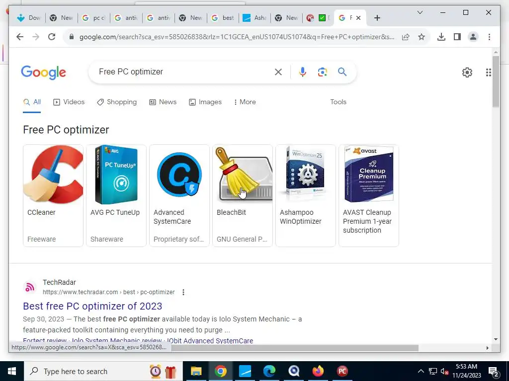Open the red PC app on taskbar

342,371
